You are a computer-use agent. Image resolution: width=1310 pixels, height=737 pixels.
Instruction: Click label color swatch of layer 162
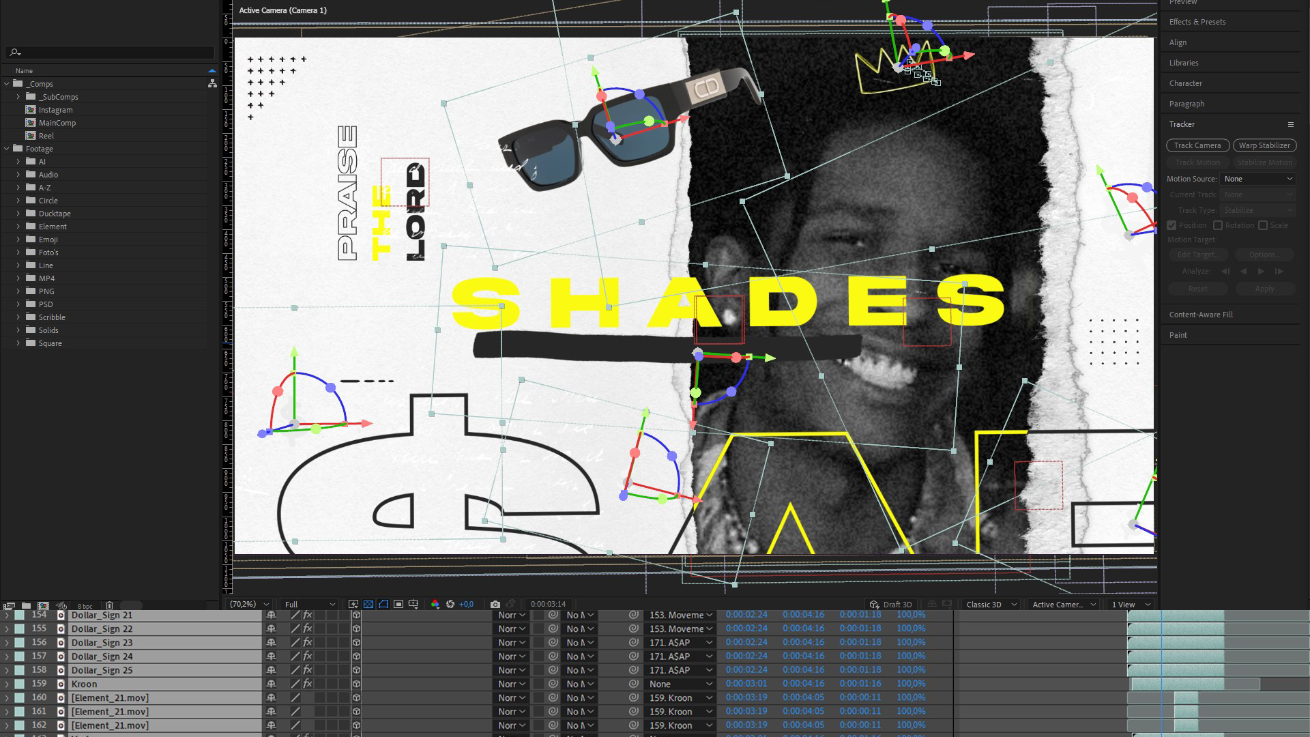tap(19, 725)
